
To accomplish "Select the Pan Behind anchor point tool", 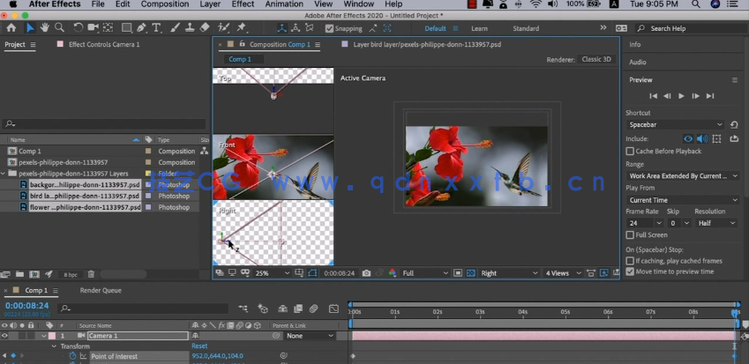I will (x=108, y=27).
